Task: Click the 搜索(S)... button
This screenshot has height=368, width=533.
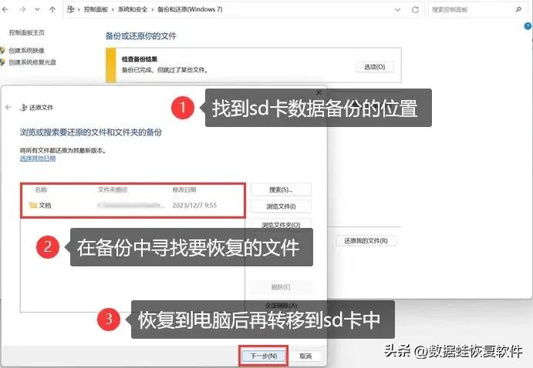Action: [280, 189]
